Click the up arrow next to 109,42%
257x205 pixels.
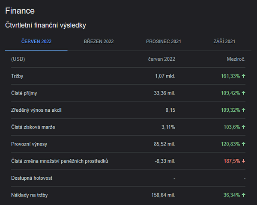244,93
